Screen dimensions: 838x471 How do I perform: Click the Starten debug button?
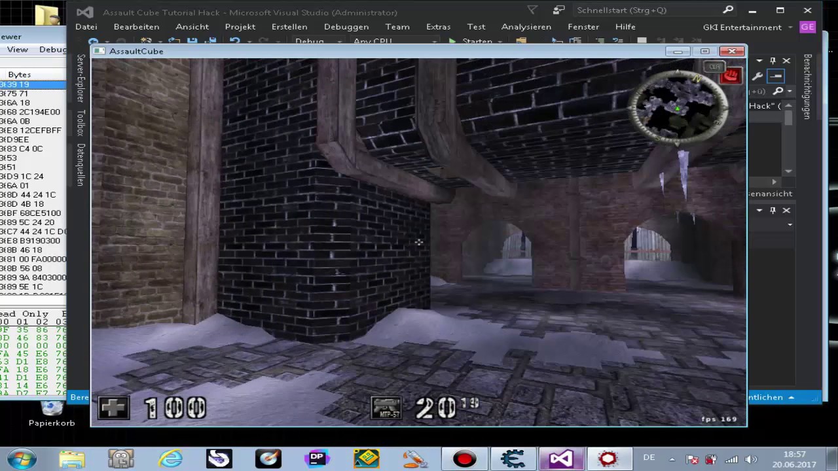coord(470,41)
